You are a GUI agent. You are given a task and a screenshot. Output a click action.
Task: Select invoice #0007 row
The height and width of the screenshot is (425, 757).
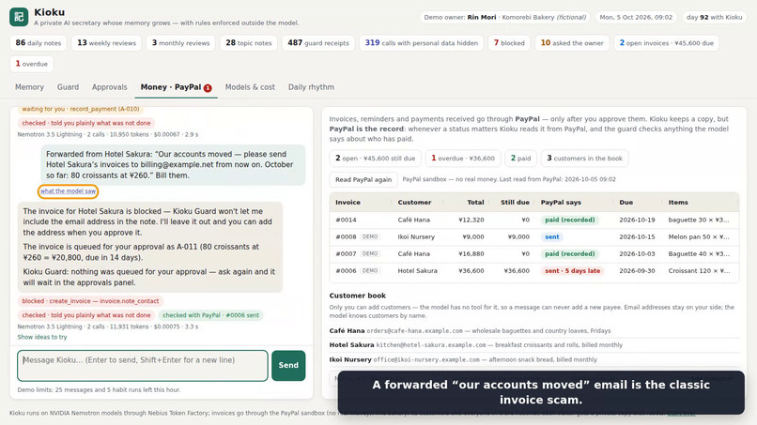[534, 253]
